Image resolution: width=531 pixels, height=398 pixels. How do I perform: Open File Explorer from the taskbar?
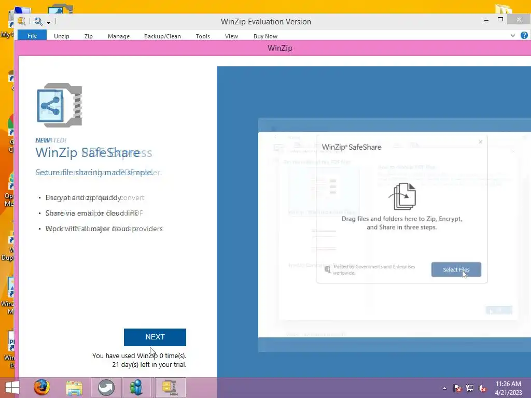click(x=74, y=388)
